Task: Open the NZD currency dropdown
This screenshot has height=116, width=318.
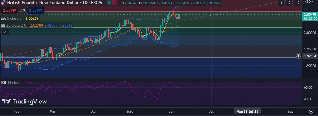Action: click(x=309, y=2)
